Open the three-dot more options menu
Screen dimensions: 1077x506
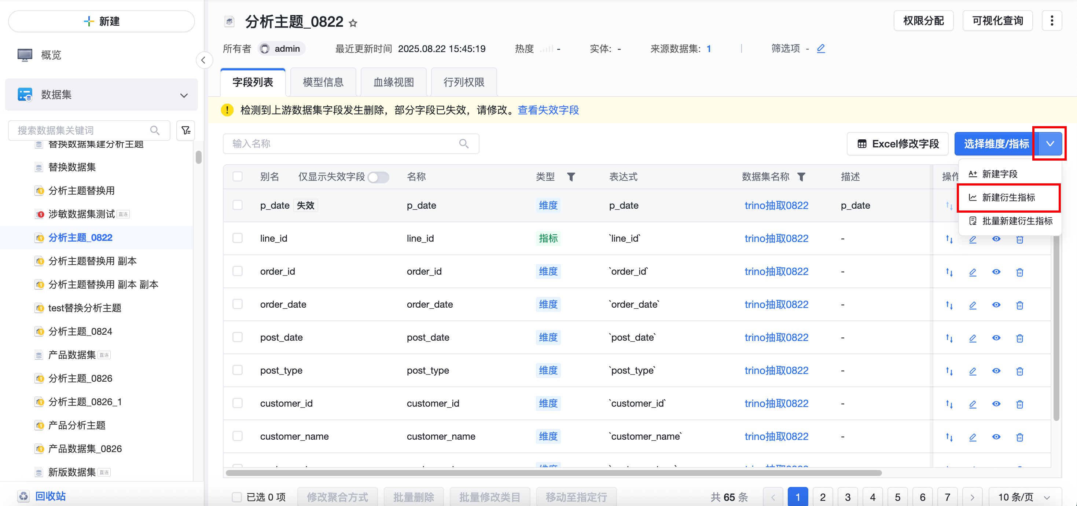pyautogui.click(x=1051, y=21)
